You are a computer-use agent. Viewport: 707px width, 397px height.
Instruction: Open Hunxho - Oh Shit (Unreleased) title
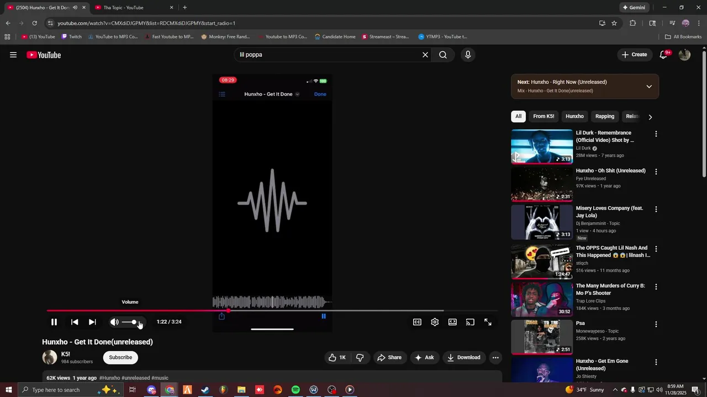(x=610, y=171)
